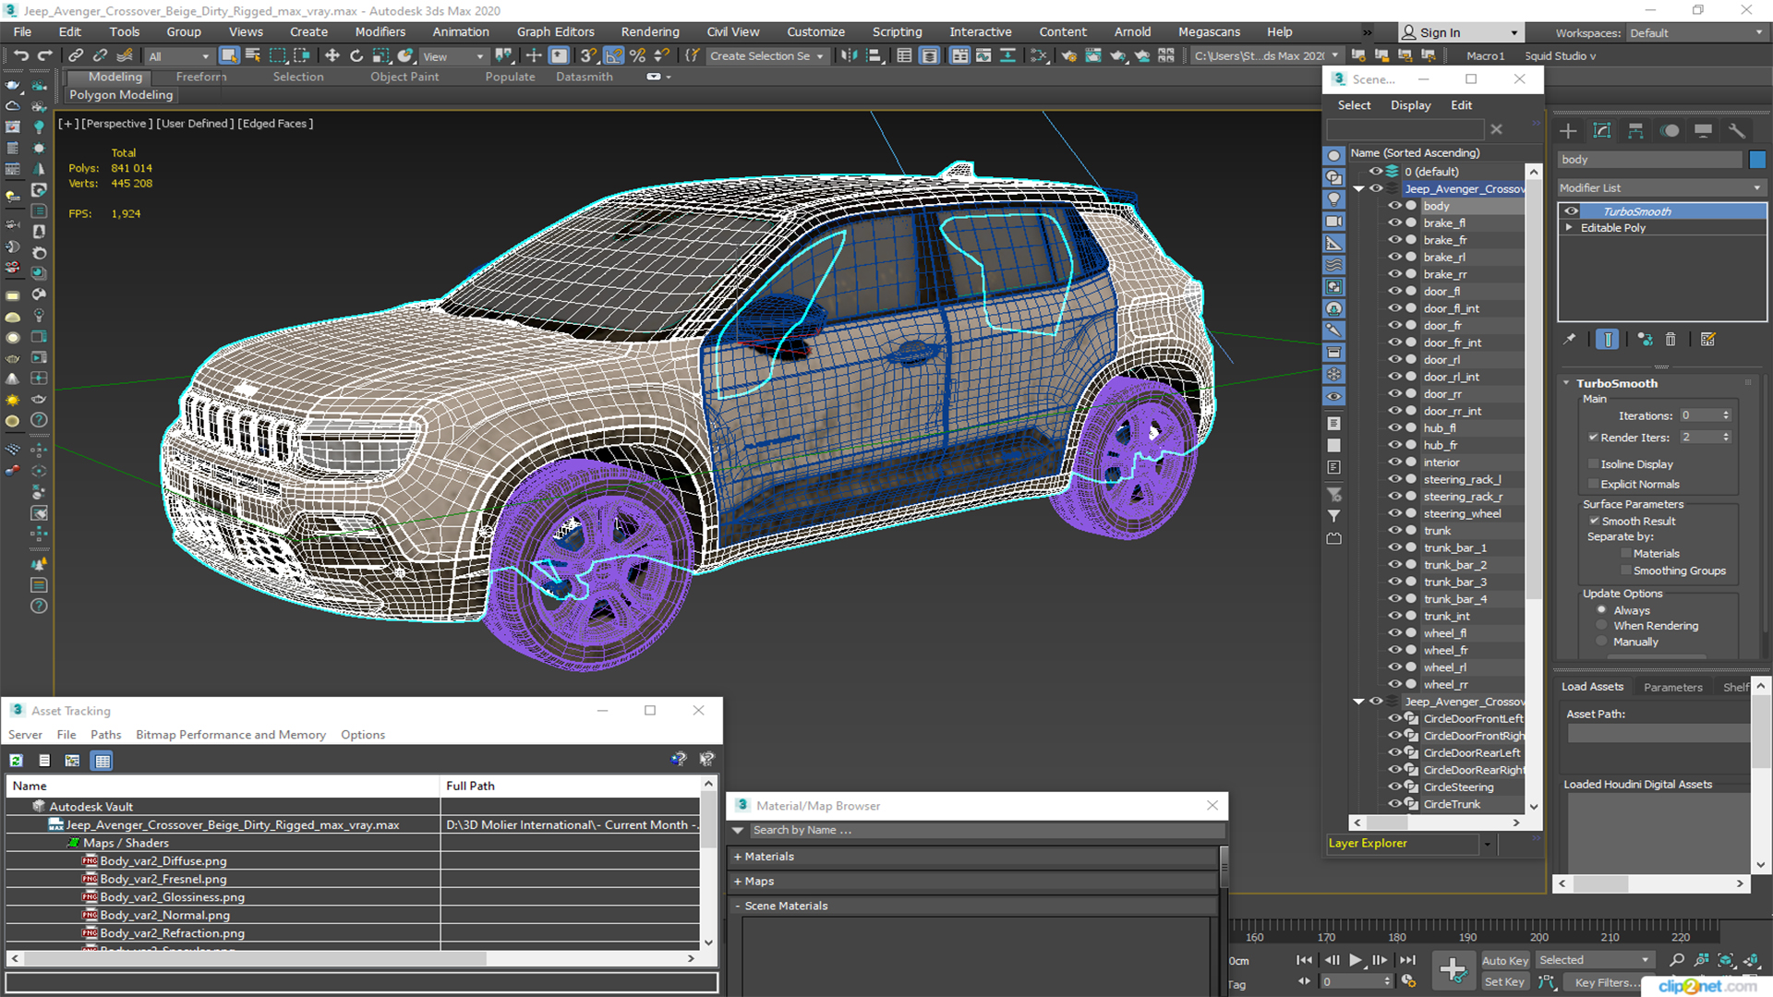
Task: Select the Manually update radio option
Action: (x=1601, y=642)
